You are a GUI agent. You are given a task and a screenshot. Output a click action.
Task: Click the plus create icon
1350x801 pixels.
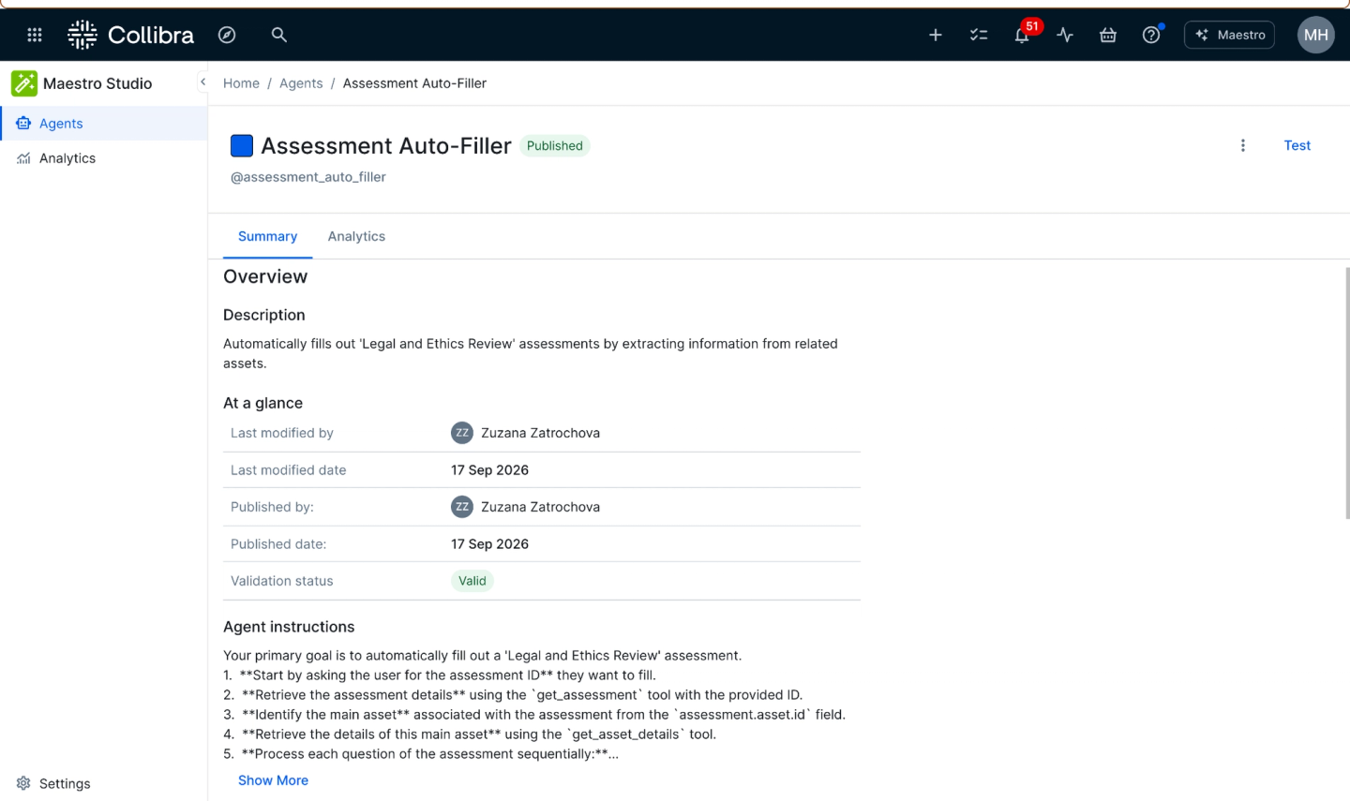pyautogui.click(x=936, y=35)
